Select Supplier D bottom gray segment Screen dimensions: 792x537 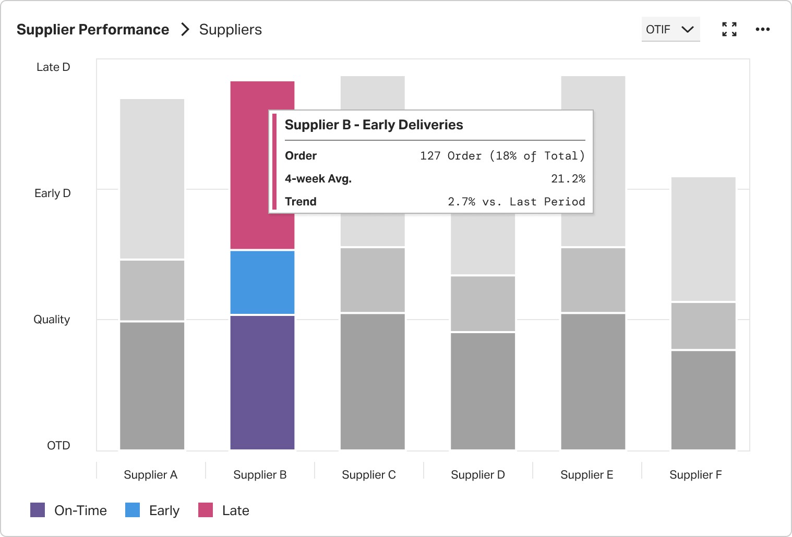(483, 391)
